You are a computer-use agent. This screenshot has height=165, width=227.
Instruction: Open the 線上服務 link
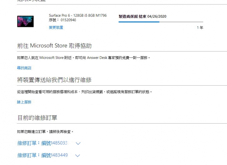(24, 102)
